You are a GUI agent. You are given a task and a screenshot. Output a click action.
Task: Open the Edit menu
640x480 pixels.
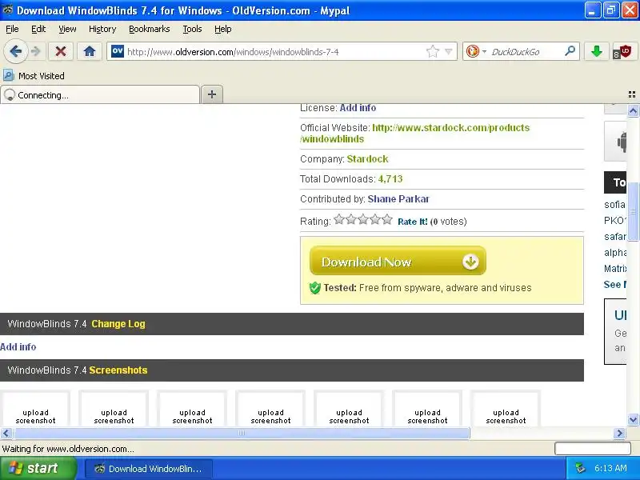38,29
